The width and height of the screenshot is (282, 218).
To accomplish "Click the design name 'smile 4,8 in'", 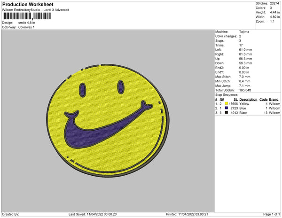I will (27, 23).
